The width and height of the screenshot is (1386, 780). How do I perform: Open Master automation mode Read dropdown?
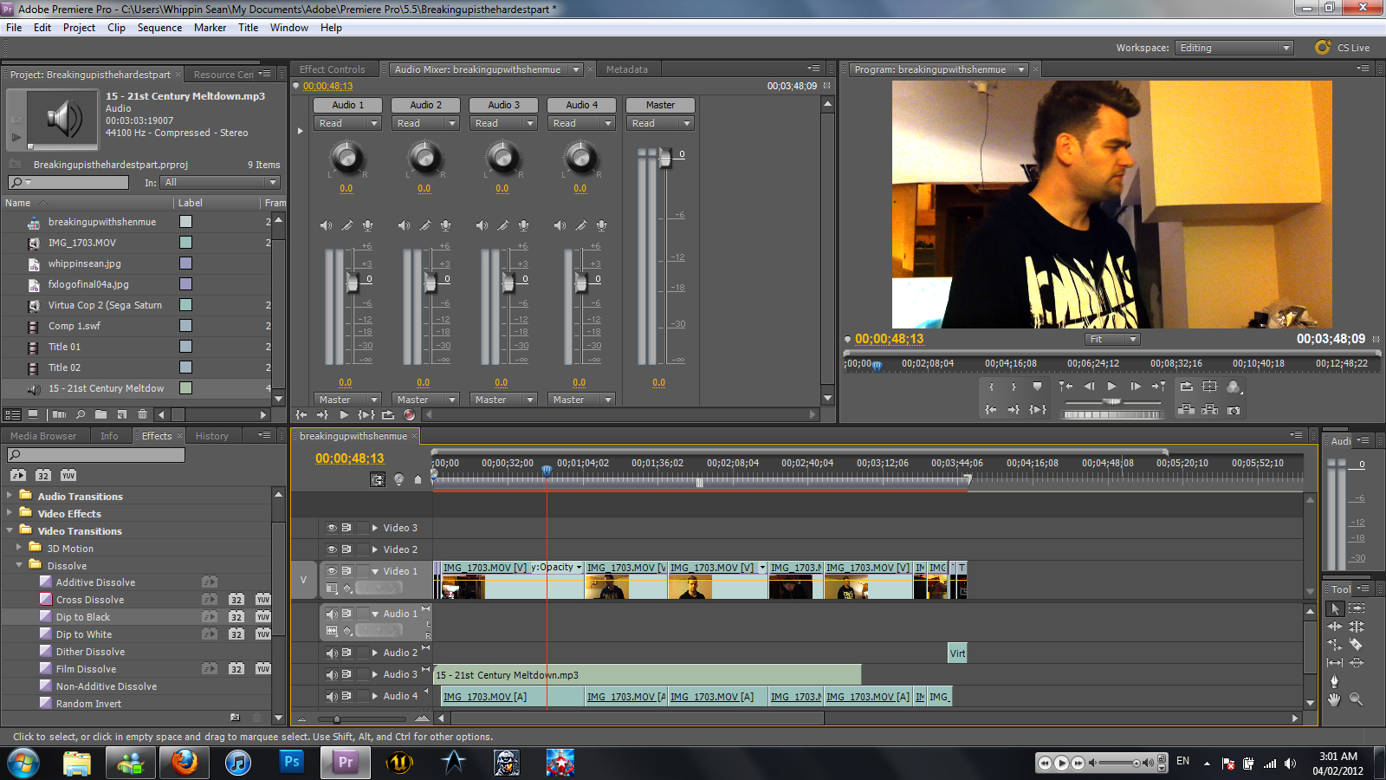click(x=661, y=123)
